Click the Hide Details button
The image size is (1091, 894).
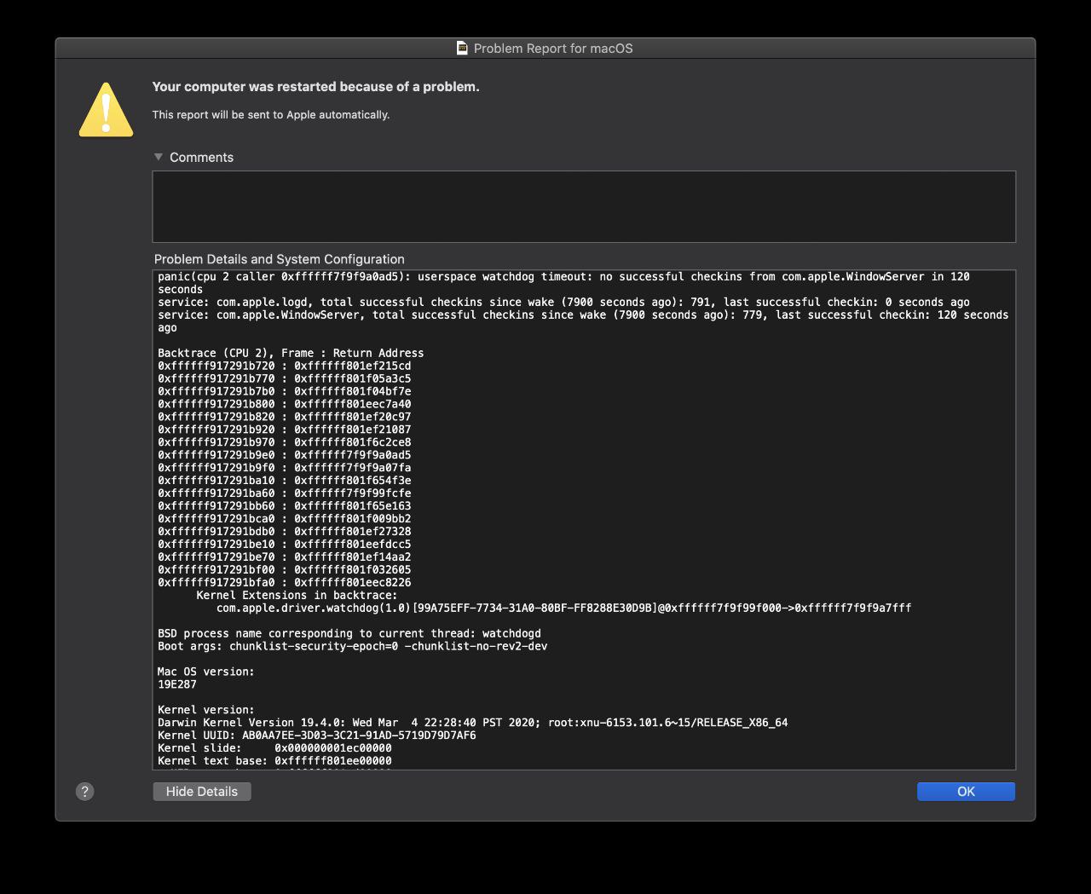point(202,792)
